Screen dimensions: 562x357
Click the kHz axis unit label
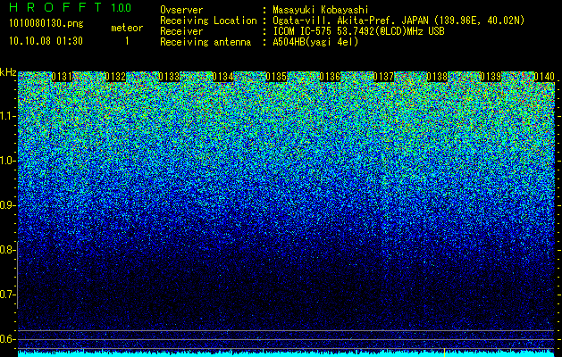tap(8, 72)
